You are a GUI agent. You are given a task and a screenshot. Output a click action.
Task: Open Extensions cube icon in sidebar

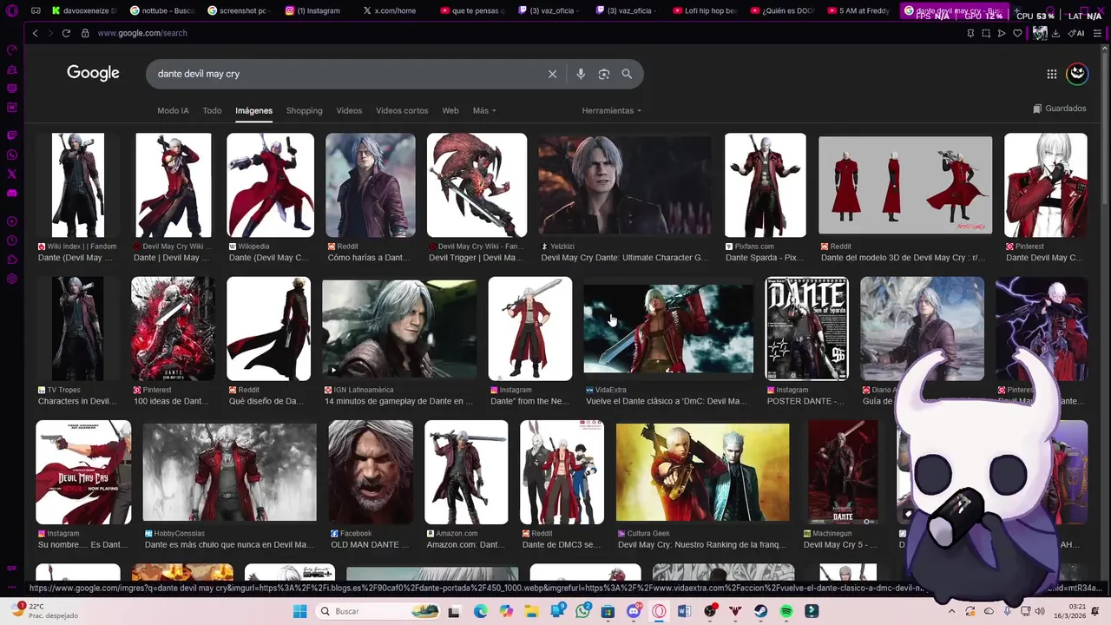pos(11,260)
